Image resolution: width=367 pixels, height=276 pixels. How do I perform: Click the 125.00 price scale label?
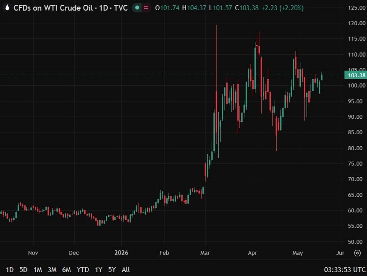pos(356,8)
